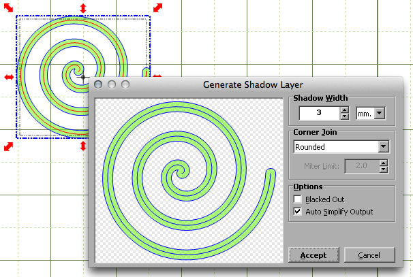Open the mm. units dropdown
This screenshot has height=277, width=413.
(x=380, y=113)
